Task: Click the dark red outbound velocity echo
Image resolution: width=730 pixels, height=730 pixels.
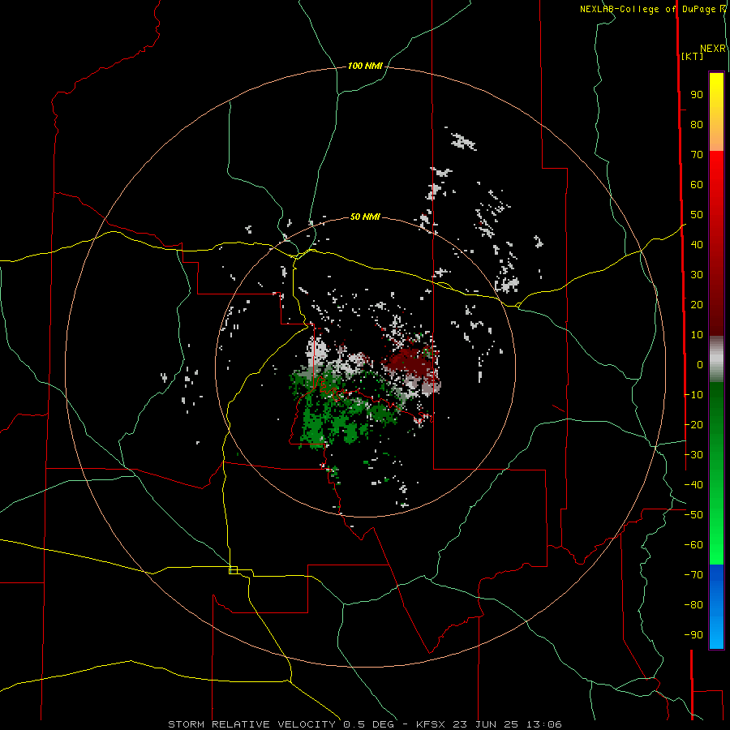Action: point(408,363)
